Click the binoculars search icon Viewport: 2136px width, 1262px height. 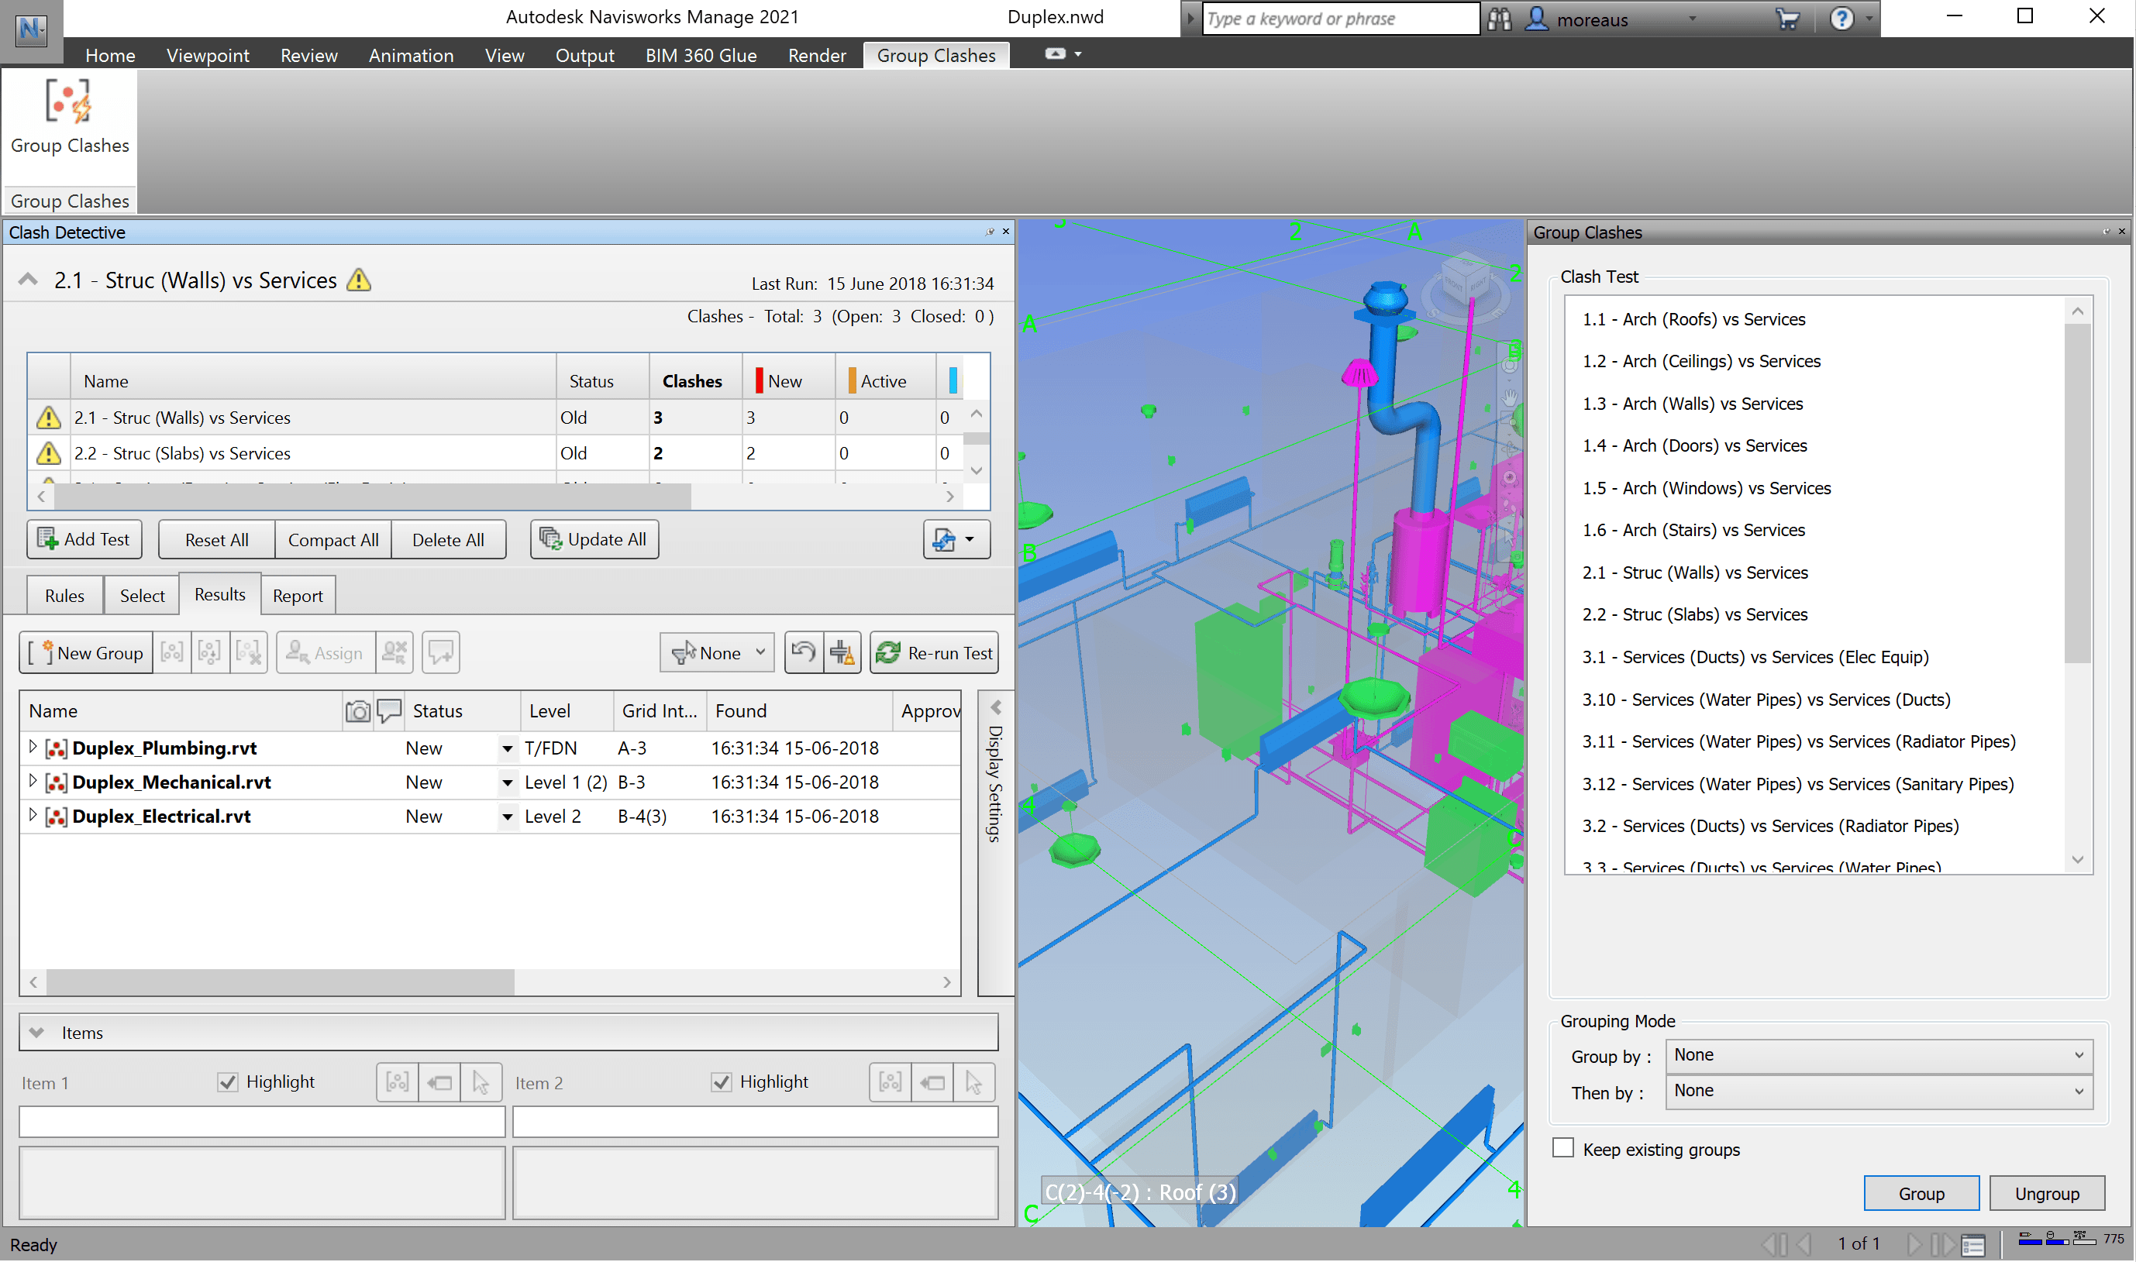click(x=1500, y=19)
